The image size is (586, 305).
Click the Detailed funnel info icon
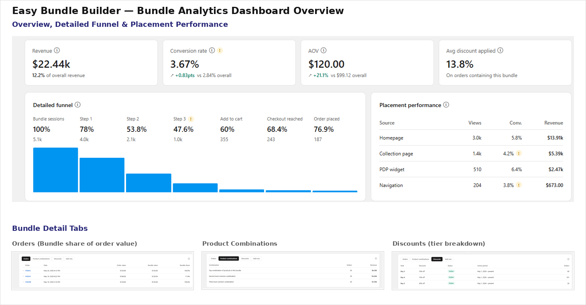77,105
